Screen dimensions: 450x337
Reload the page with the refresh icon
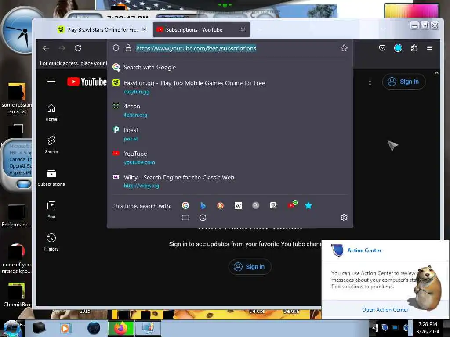[x=78, y=48]
